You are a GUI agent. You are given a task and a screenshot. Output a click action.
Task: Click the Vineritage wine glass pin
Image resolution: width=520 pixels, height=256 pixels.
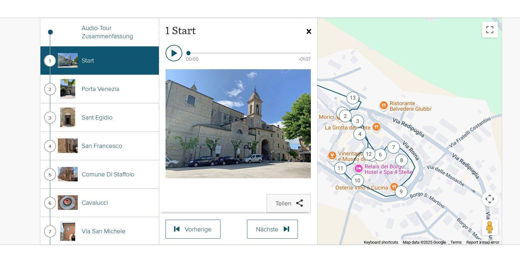(x=332, y=155)
